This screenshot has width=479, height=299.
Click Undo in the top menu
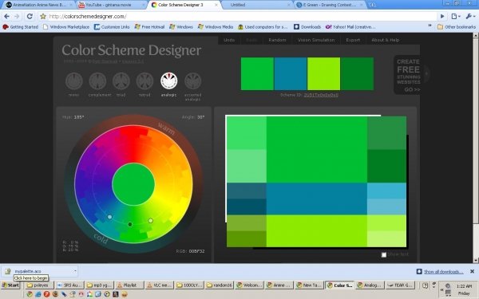[x=229, y=40]
